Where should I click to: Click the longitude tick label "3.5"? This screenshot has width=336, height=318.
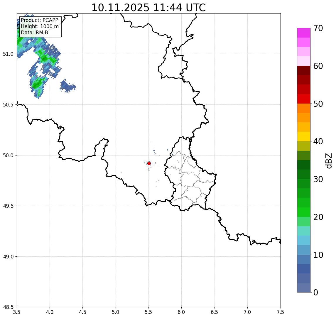tap(17, 312)
